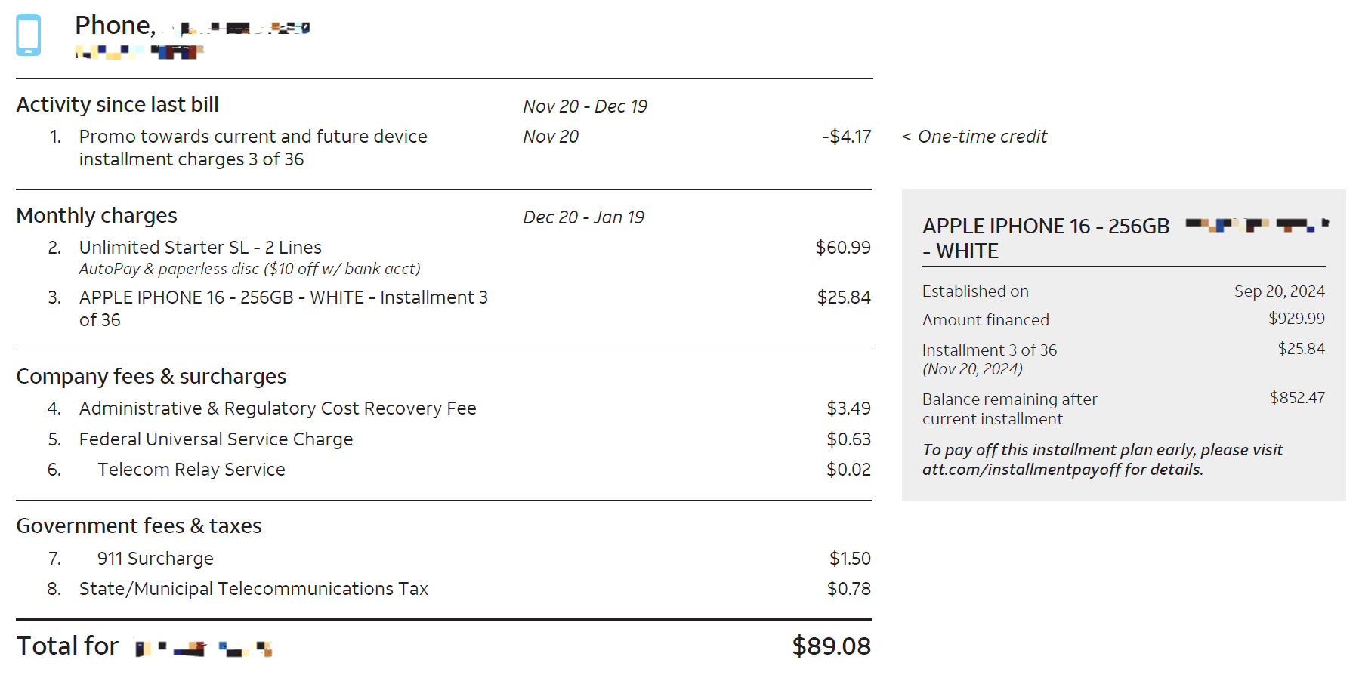Click the AutoPay & paperless disc note
The height and width of the screenshot is (675, 1359).
pos(249,269)
